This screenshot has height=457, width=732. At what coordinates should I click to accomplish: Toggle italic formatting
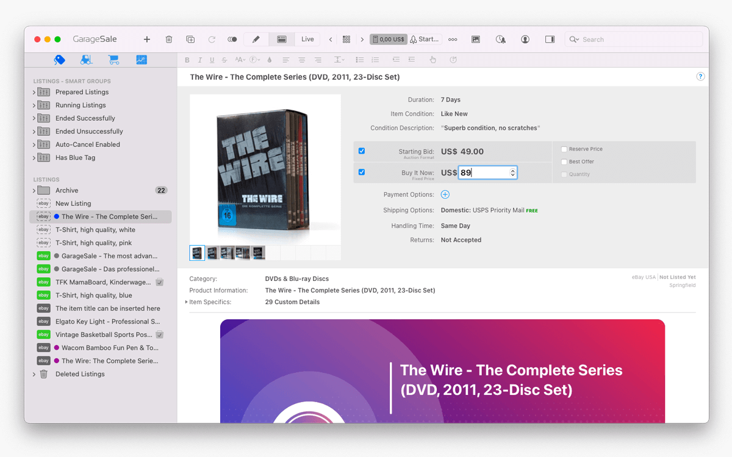199,60
